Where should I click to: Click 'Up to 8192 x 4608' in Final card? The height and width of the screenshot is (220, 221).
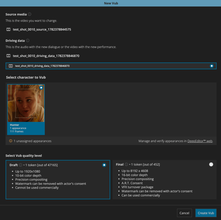[135, 171]
